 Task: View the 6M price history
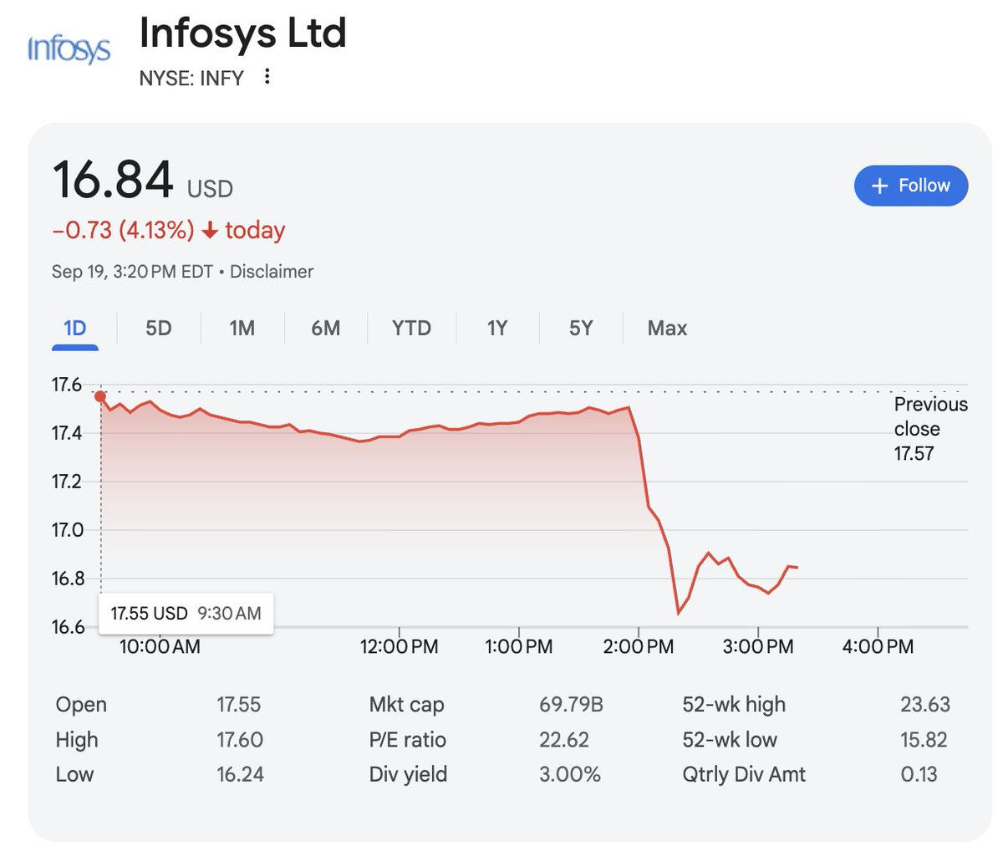point(324,329)
